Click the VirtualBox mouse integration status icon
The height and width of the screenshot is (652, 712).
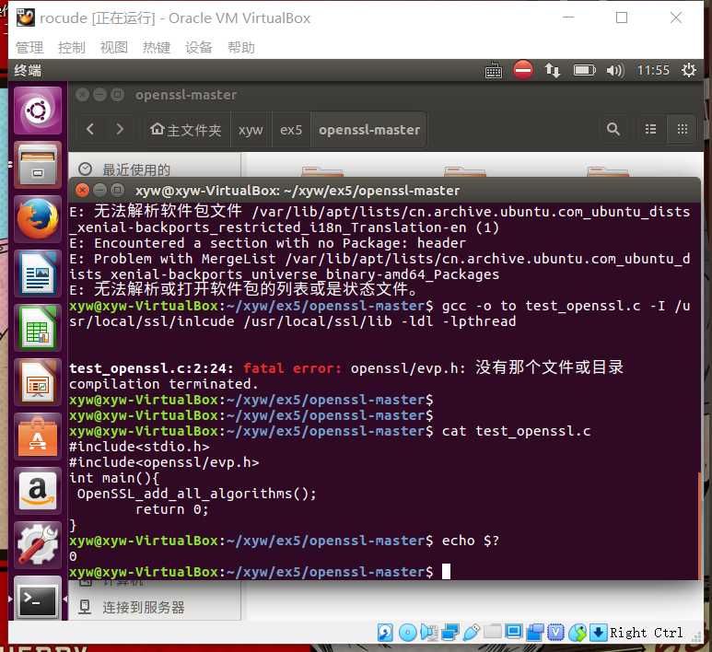578,632
